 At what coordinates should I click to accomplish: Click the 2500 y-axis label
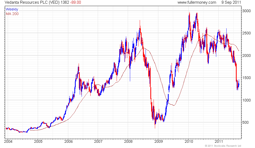[x=246, y=33]
